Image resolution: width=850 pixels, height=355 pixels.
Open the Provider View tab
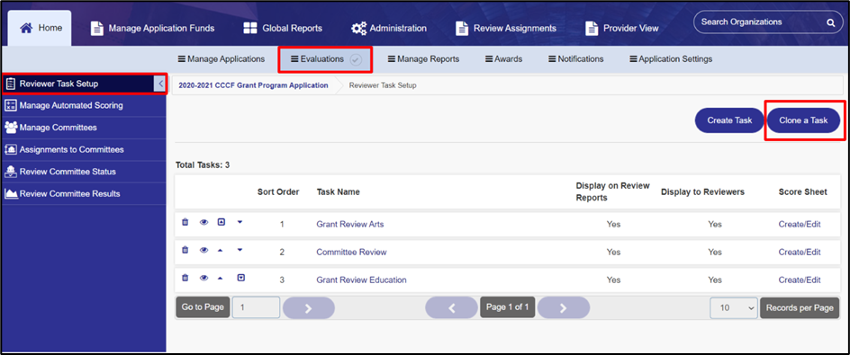pyautogui.click(x=622, y=28)
